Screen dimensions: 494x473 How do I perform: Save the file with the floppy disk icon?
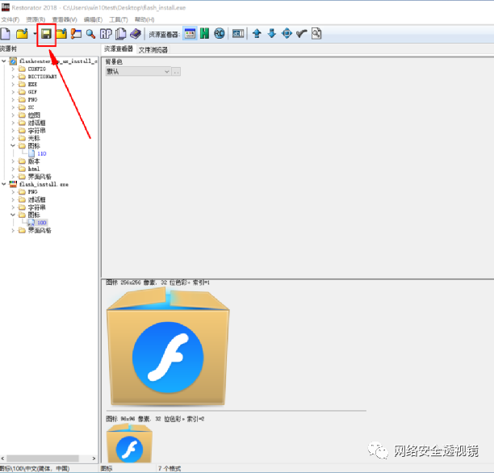coord(46,34)
